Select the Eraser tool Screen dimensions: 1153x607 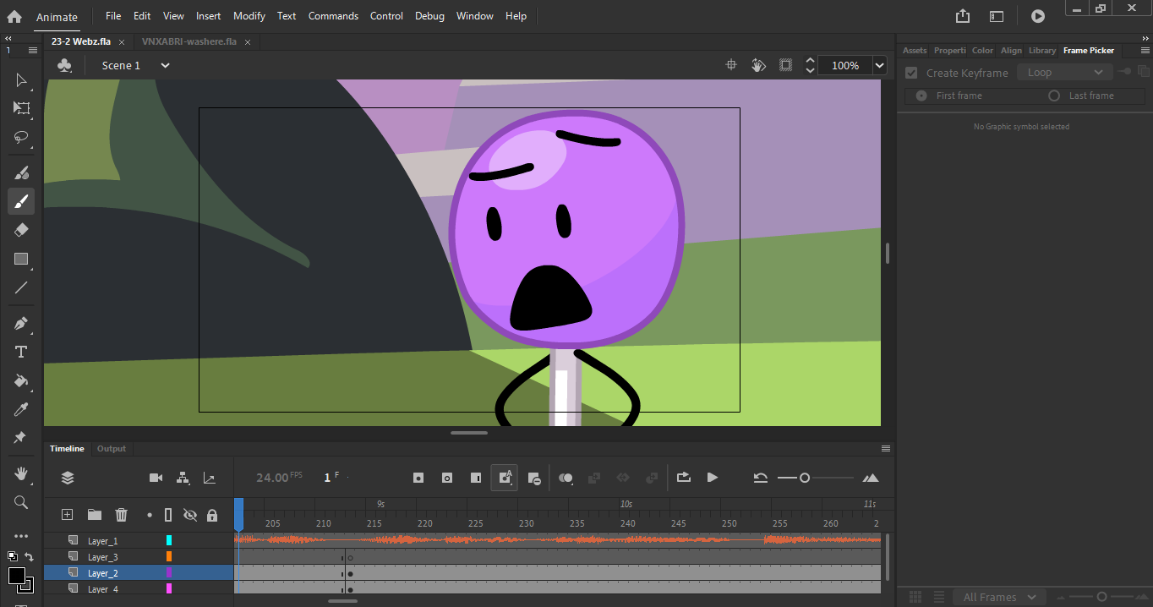click(22, 230)
